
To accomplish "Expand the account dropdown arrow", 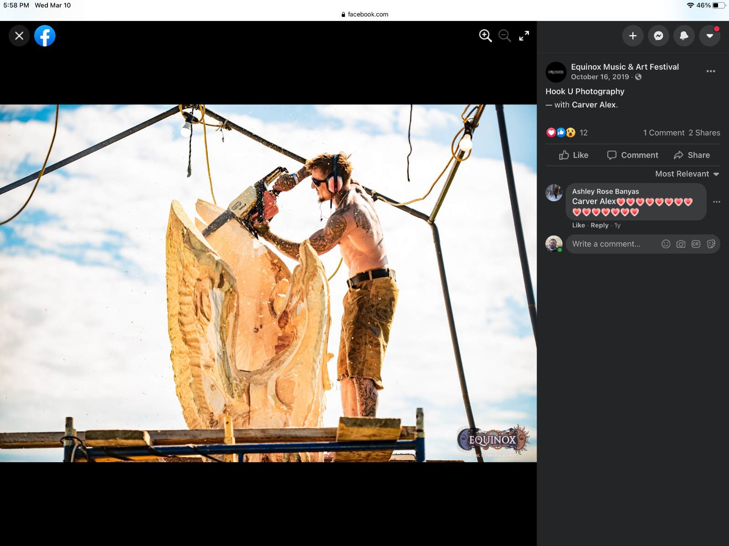I will pos(709,36).
